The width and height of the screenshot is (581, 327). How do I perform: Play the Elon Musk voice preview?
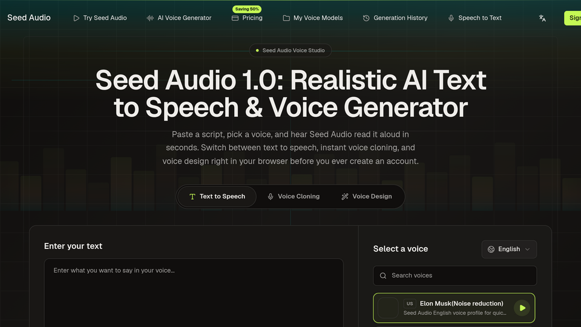(522, 308)
